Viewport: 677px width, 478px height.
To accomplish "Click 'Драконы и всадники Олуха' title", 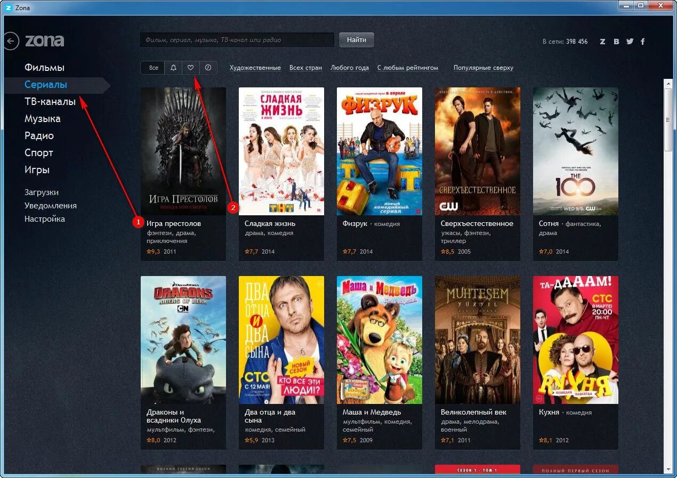I will (174, 416).
